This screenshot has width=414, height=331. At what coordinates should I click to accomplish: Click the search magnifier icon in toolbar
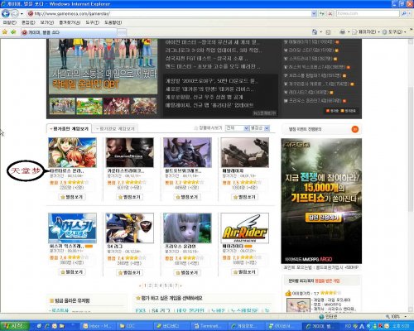click(x=404, y=13)
